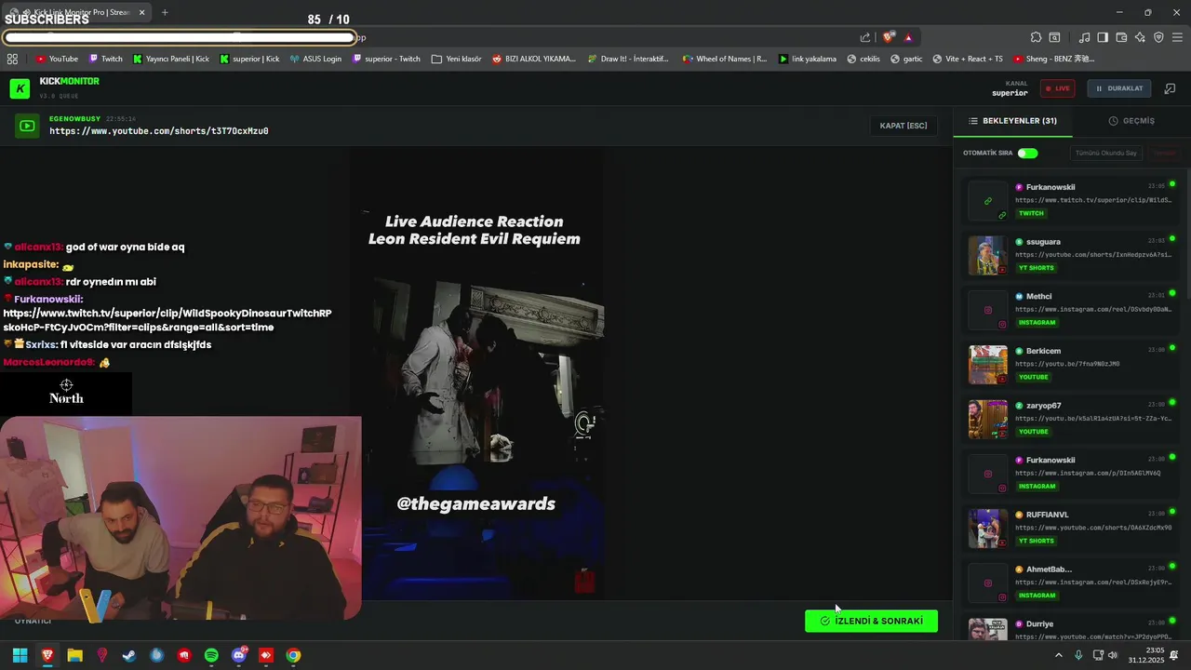Screen dimensions: 1191x670
Task: Select AhmetBab... INSTAGRAM queue item
Action: (x=1070, y=583)
